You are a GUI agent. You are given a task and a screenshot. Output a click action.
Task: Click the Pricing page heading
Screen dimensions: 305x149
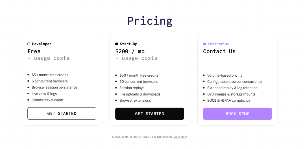pyautogui.click(x=150, y=21)
